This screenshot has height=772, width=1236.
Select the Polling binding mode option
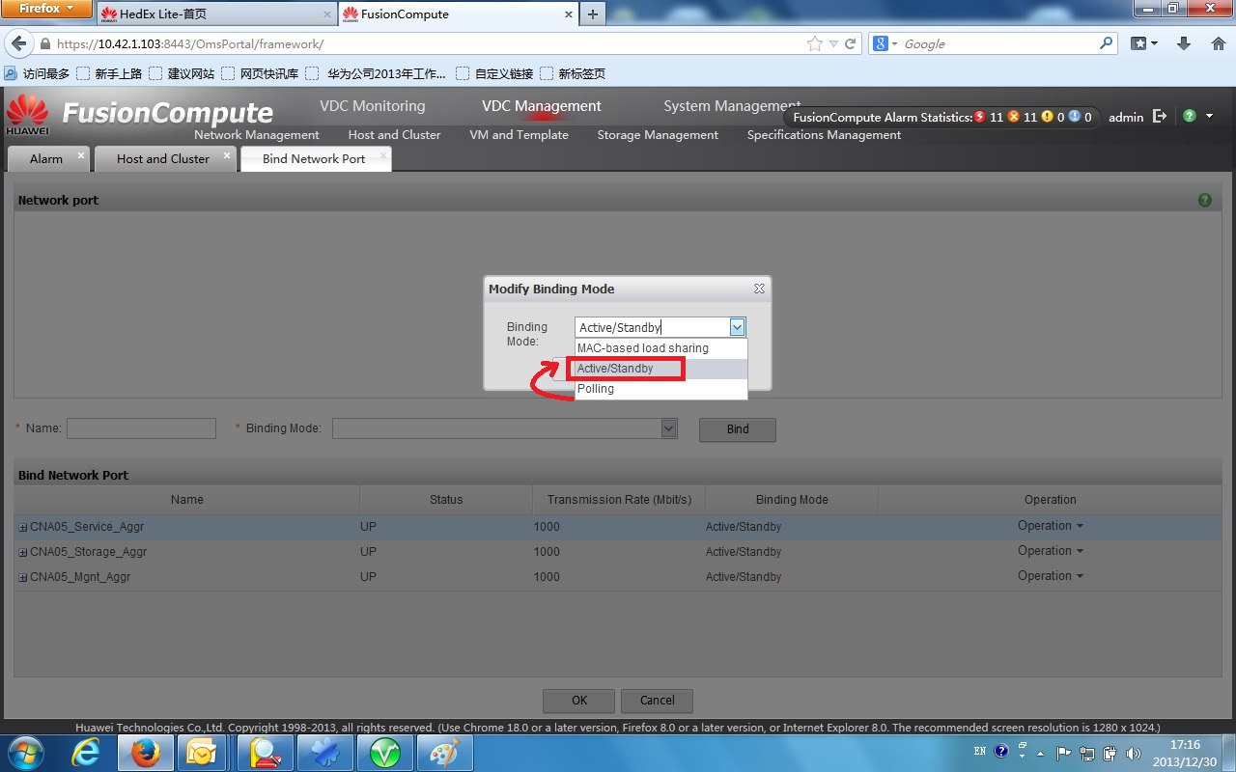[x=660, y=389]
